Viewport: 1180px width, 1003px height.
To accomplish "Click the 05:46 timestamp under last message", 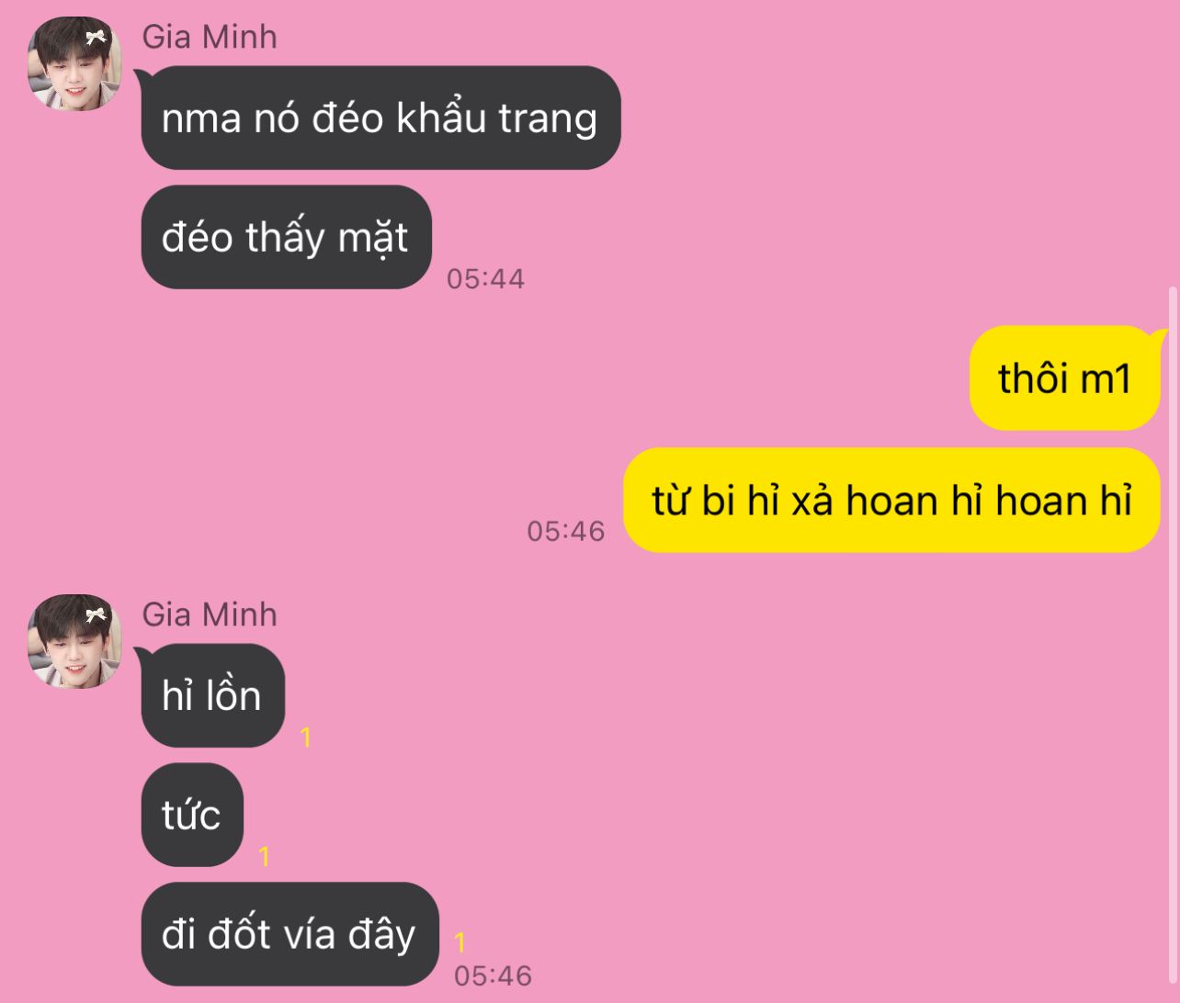I will [x=494, y=975].
